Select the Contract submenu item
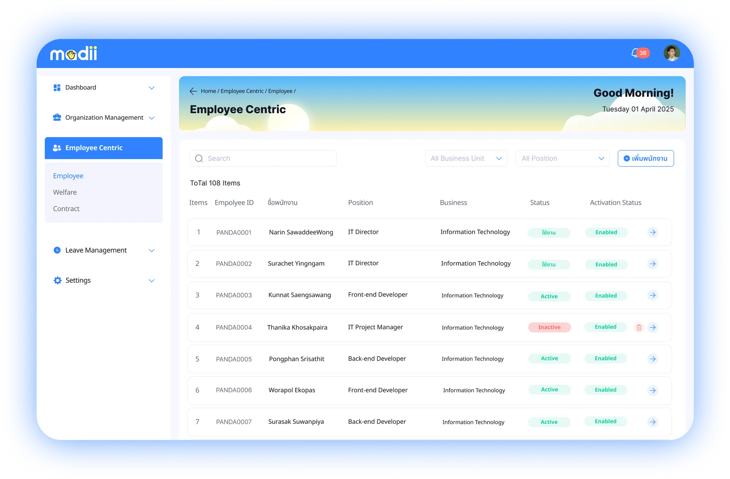 (66, 209)
